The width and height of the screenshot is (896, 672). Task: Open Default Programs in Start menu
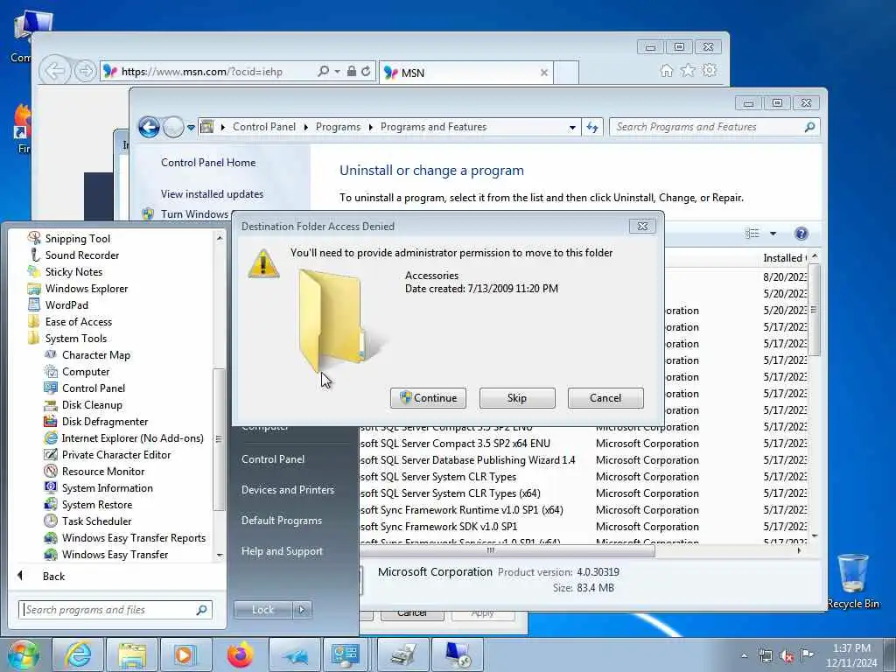281,521
